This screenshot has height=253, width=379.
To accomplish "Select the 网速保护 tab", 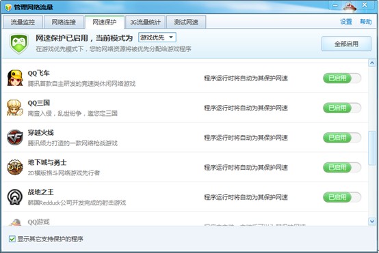I will pyautogui.click(x=105, y=23).
